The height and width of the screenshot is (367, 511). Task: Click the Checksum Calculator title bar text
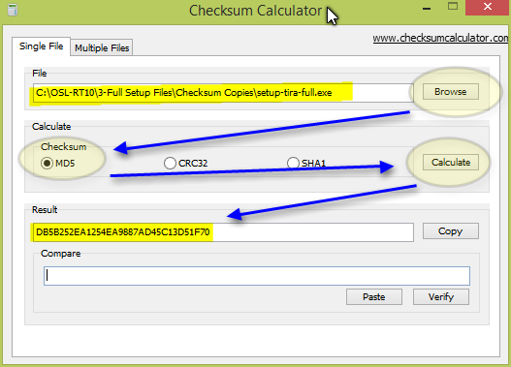255,11
